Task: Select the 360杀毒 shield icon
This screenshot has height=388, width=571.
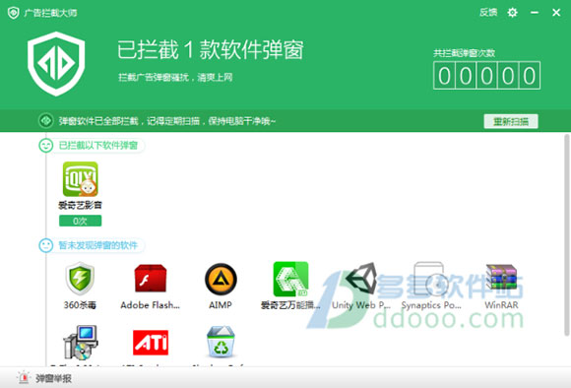Action: point(80,279)
